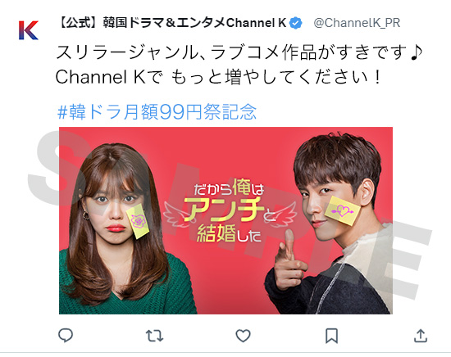
Task: Click the heart sticky note on man's cheek
Action: pos(342,210)
